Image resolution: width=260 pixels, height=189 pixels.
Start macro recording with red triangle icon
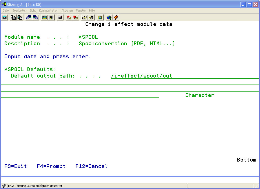tap(69, 17)
